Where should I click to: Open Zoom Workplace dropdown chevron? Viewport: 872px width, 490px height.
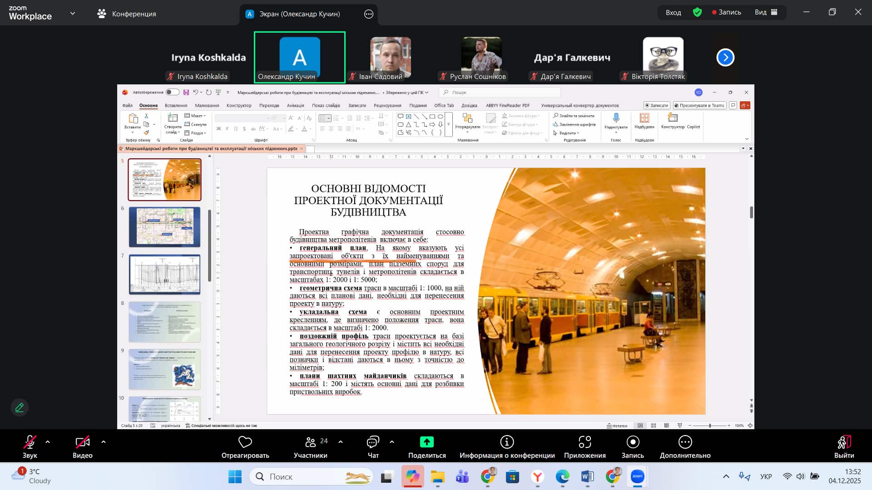(x=73, y=14)
